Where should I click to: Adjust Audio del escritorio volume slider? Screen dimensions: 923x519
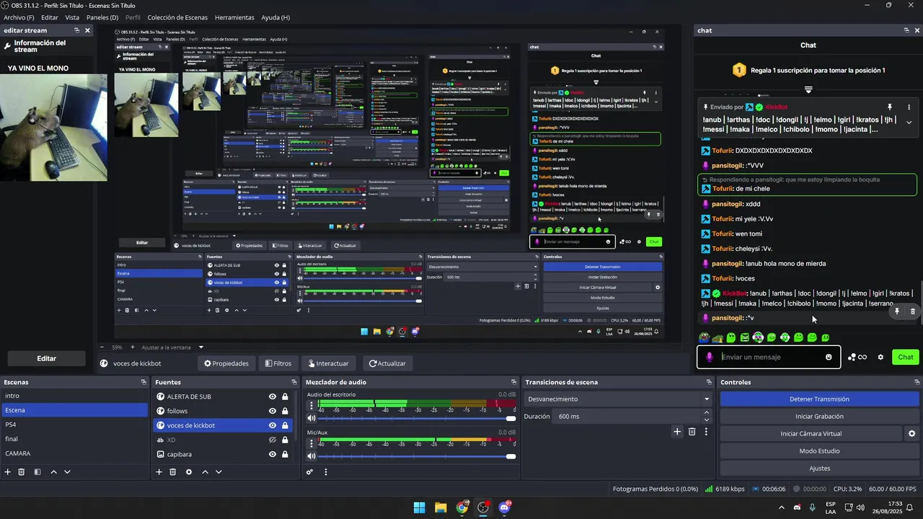[417, 418]
